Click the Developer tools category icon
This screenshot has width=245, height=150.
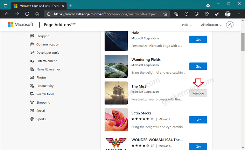coord(32,52)
